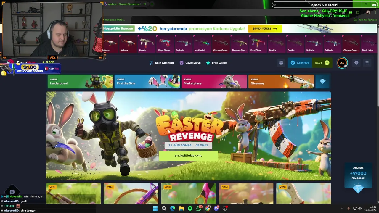Open WhatsApp from taskbar

(x=199, y=209)
